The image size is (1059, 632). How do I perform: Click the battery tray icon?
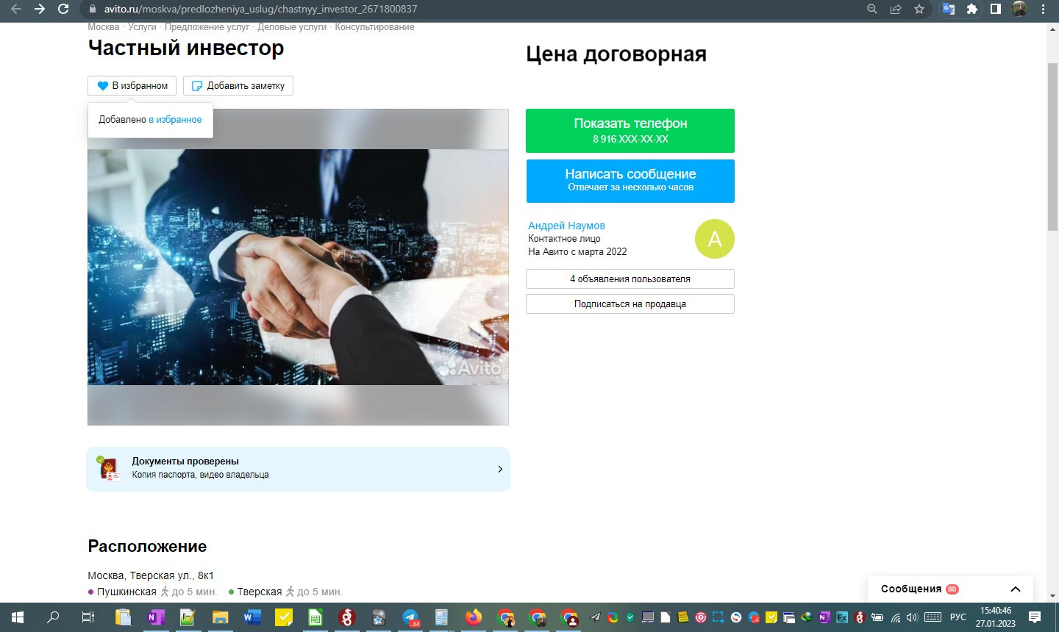tap(877, 617)
